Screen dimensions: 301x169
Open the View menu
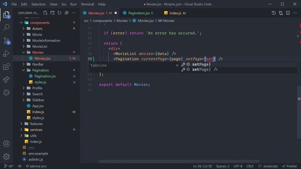coord(54,4)
